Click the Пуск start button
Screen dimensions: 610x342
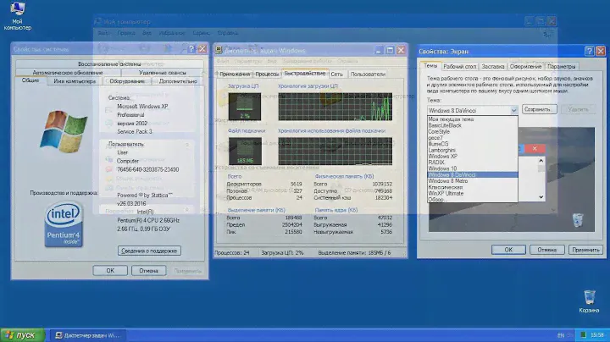[22, 334]
